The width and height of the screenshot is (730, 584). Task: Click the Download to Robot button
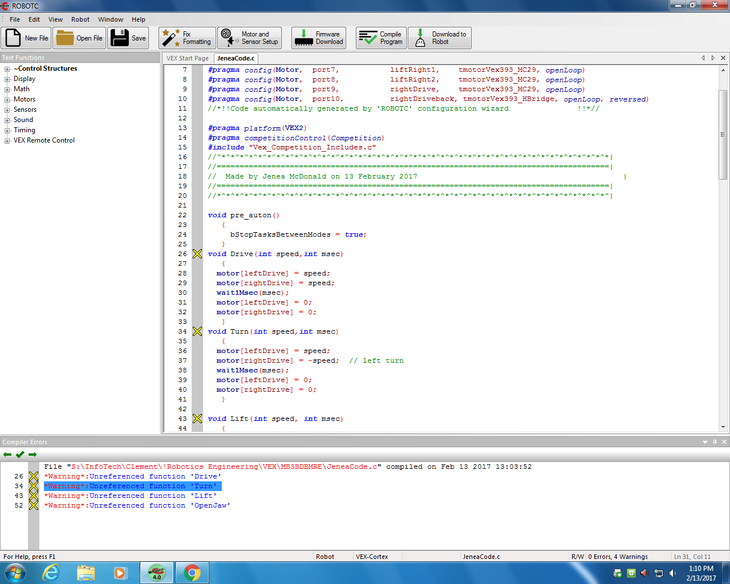point(440,38)
